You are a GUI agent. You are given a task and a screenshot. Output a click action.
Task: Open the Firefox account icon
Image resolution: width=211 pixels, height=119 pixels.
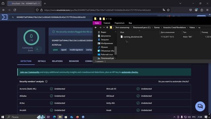click(x=196, y=10)
